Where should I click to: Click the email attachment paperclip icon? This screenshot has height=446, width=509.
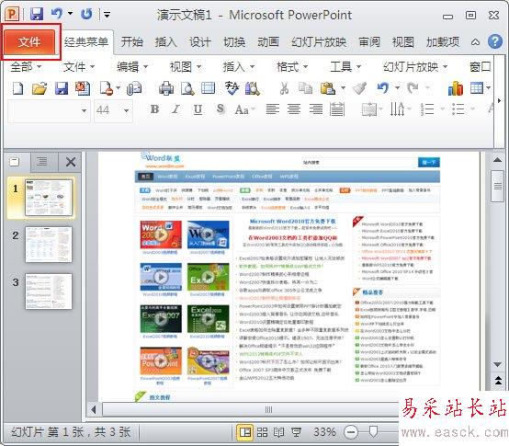134,88
